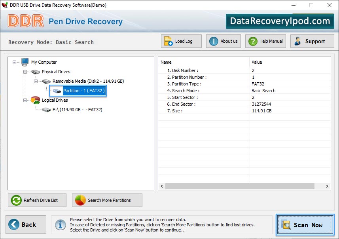
Task: Click the 'Pen Drive Recovery' title text
Action: point(85,21)
